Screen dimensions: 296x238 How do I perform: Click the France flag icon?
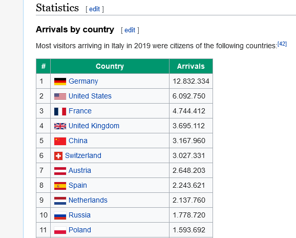pyautogui.click(x=60, y=111)
